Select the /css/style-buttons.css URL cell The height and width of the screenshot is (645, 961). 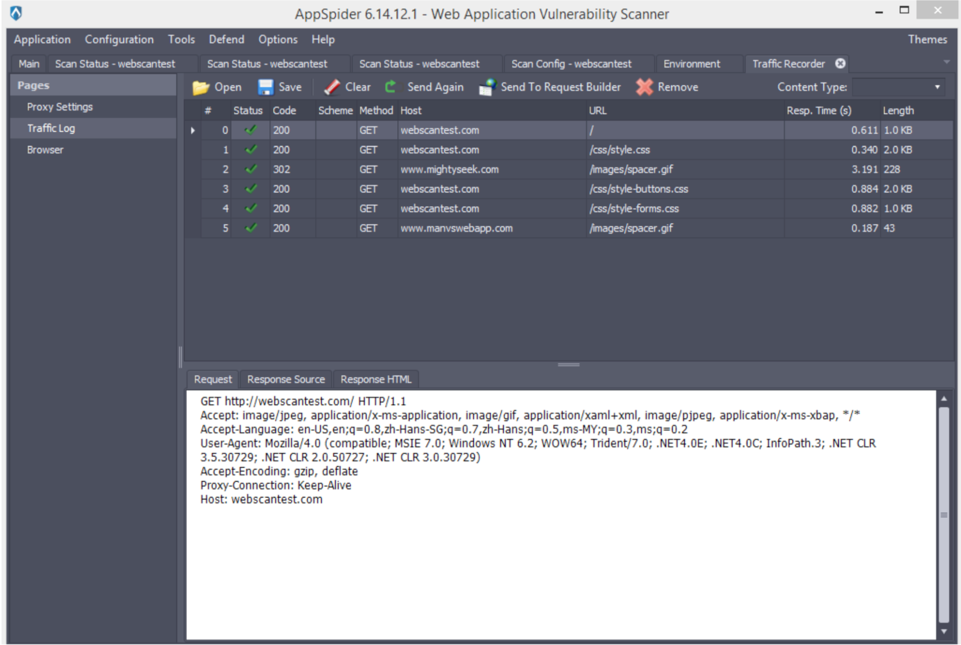[x=685, y=189]
